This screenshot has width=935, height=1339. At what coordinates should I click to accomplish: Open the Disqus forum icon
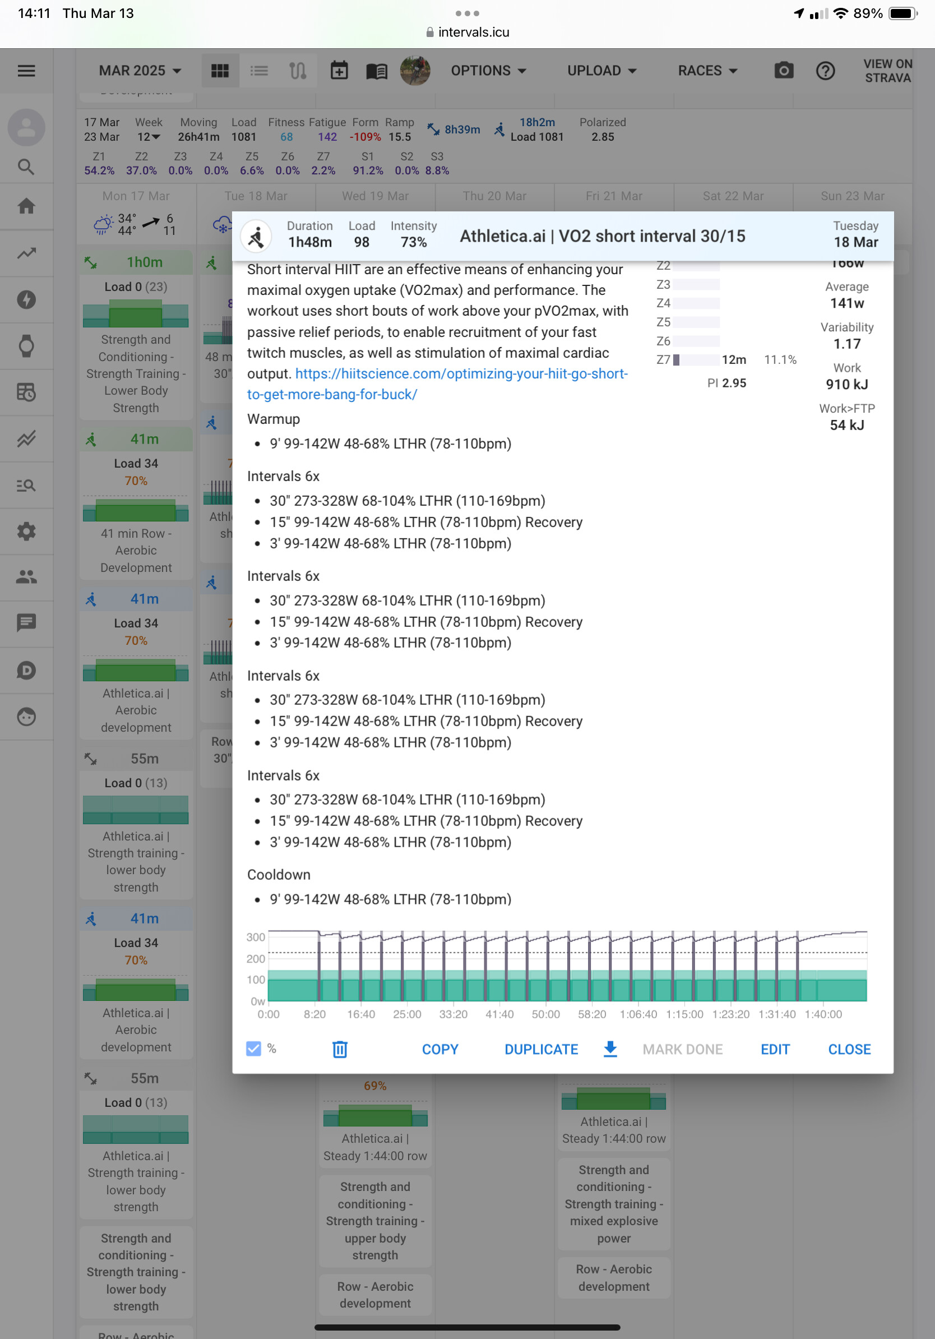pyautogui.click(x=26, y=670)
